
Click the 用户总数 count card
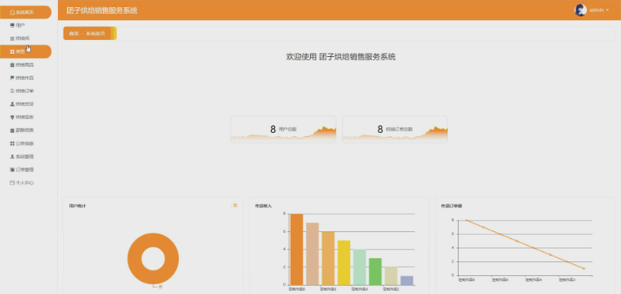283,129
